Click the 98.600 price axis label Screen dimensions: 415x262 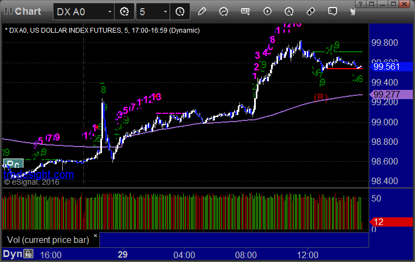384,161
